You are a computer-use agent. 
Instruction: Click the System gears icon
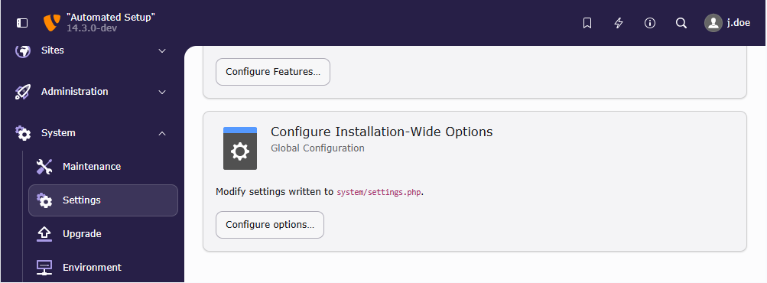pos(23,133)
